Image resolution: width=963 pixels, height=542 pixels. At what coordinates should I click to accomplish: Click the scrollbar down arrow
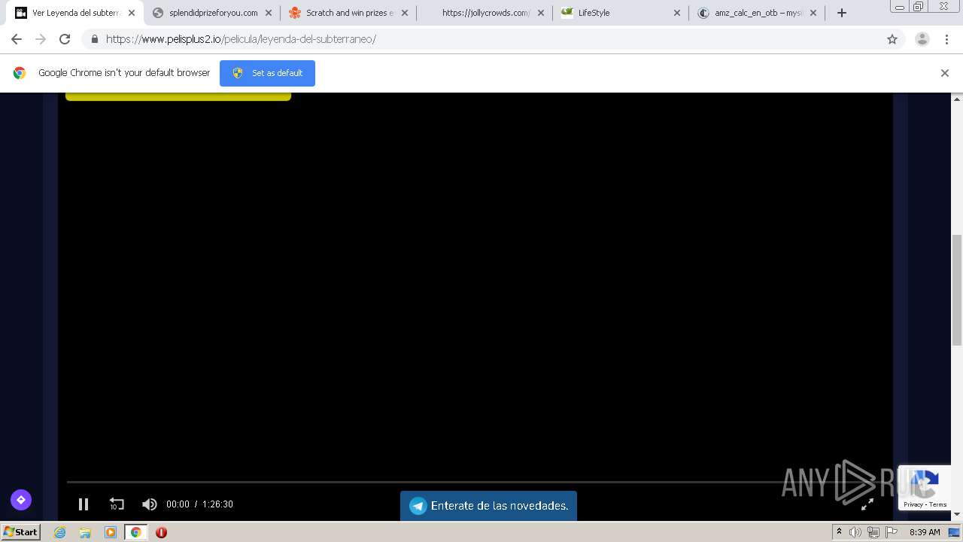coord(957,515)
